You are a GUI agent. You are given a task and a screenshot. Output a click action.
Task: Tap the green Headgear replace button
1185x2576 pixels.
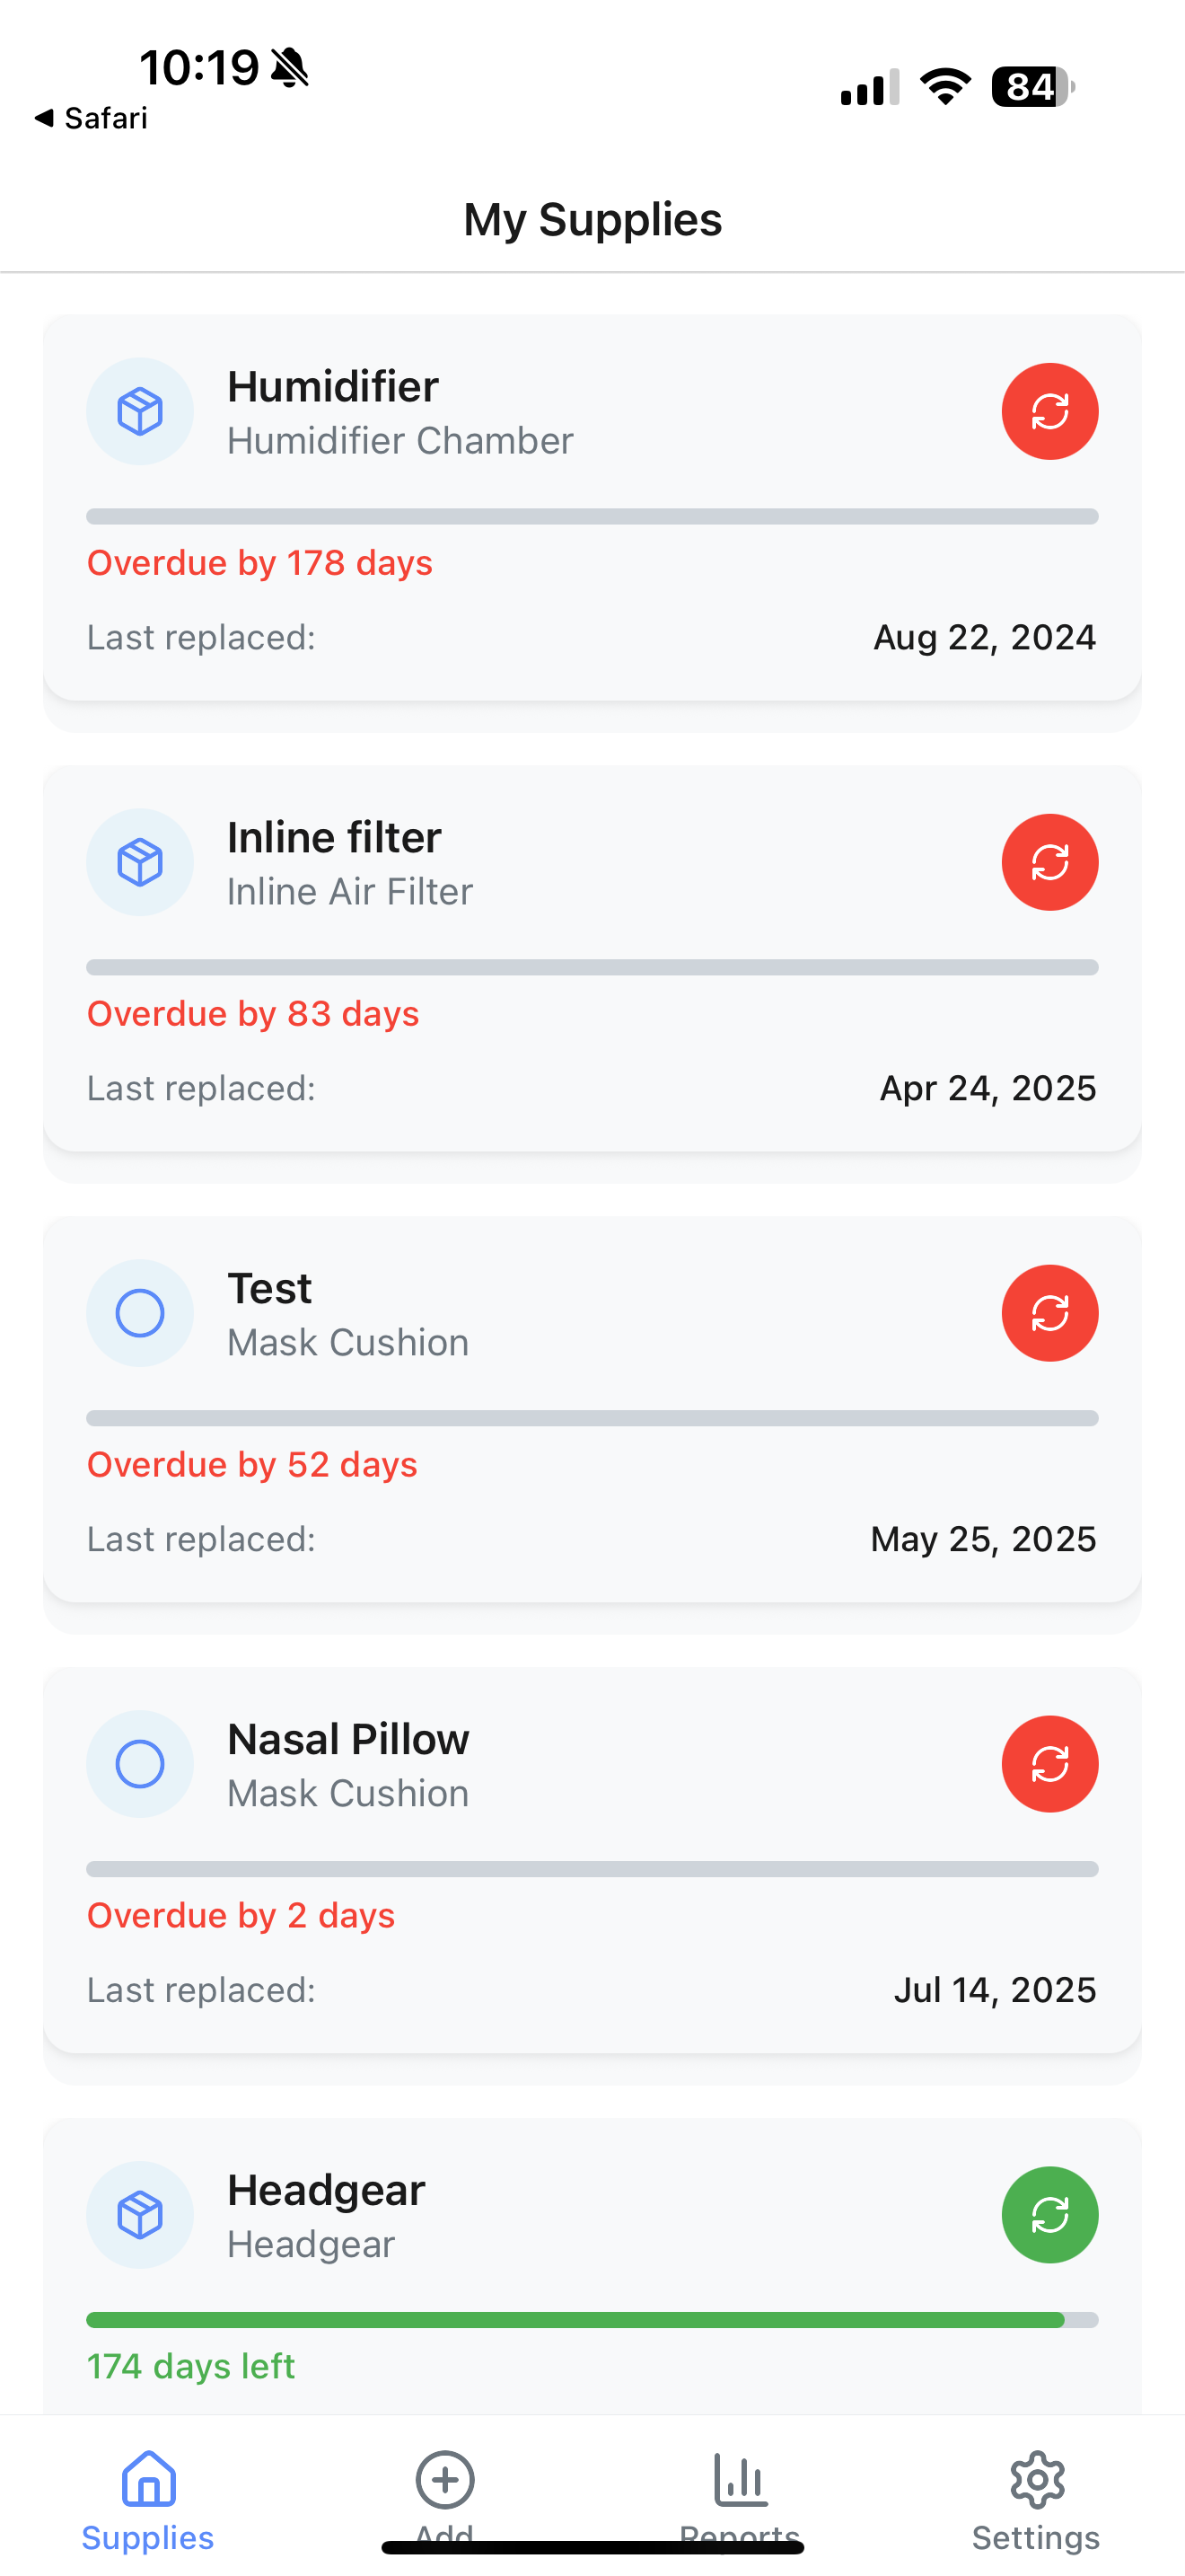coord(1049,2215)
